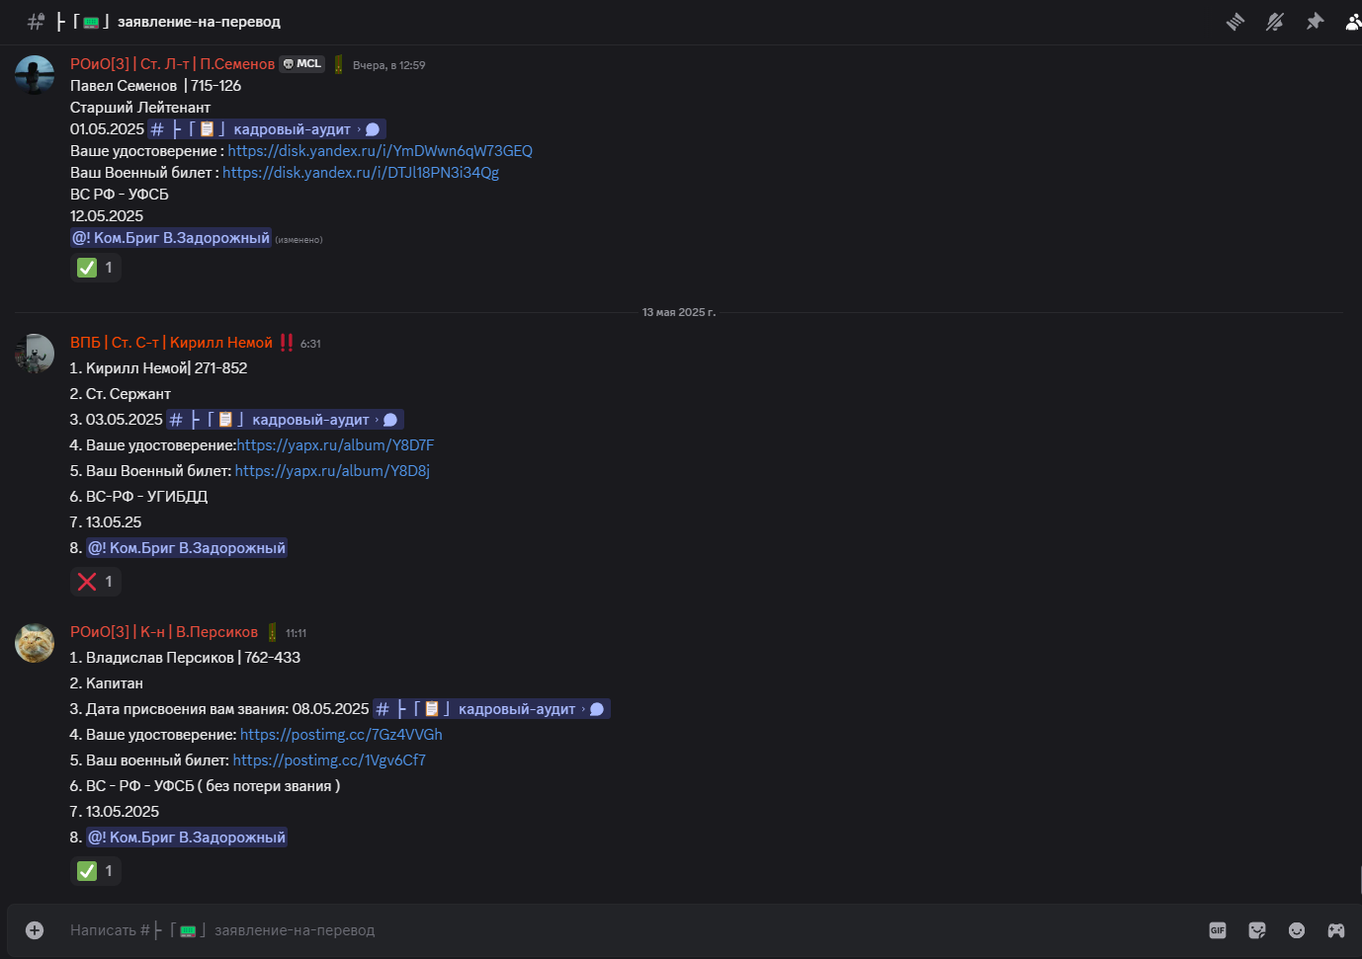This screenshot has height=959, width=1362.
Task: Open the emoji picker smiley icon
Action: [1297, 930]
